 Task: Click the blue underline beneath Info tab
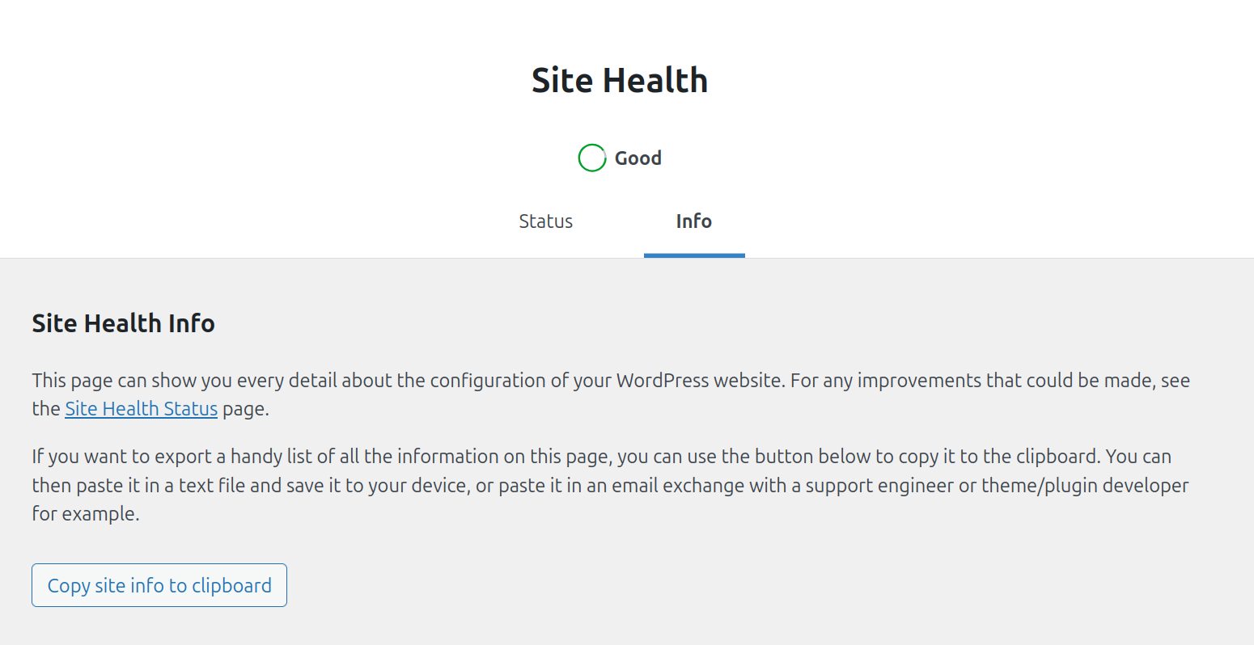tap(693, 255)
